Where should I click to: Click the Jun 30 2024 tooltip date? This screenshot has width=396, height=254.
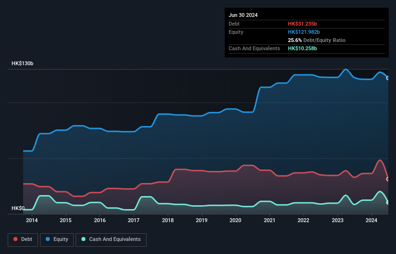point(243,15)
